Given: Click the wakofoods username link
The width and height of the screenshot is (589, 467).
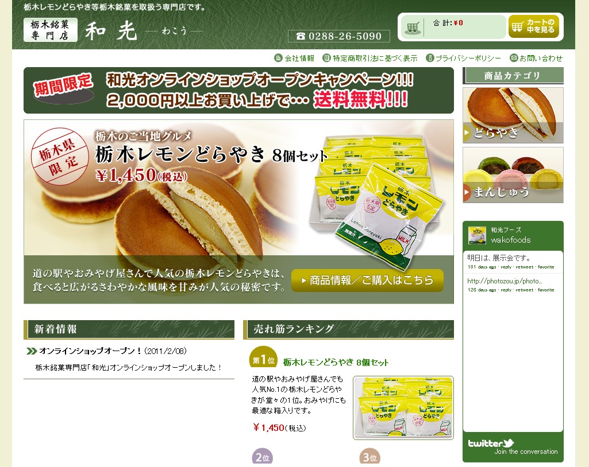Looking at the screenshot, I should click(x=510, y=240).
